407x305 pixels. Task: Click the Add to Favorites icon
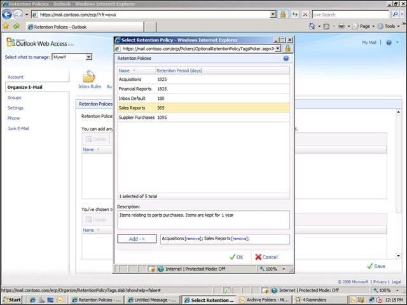click(x=17, y=26)
